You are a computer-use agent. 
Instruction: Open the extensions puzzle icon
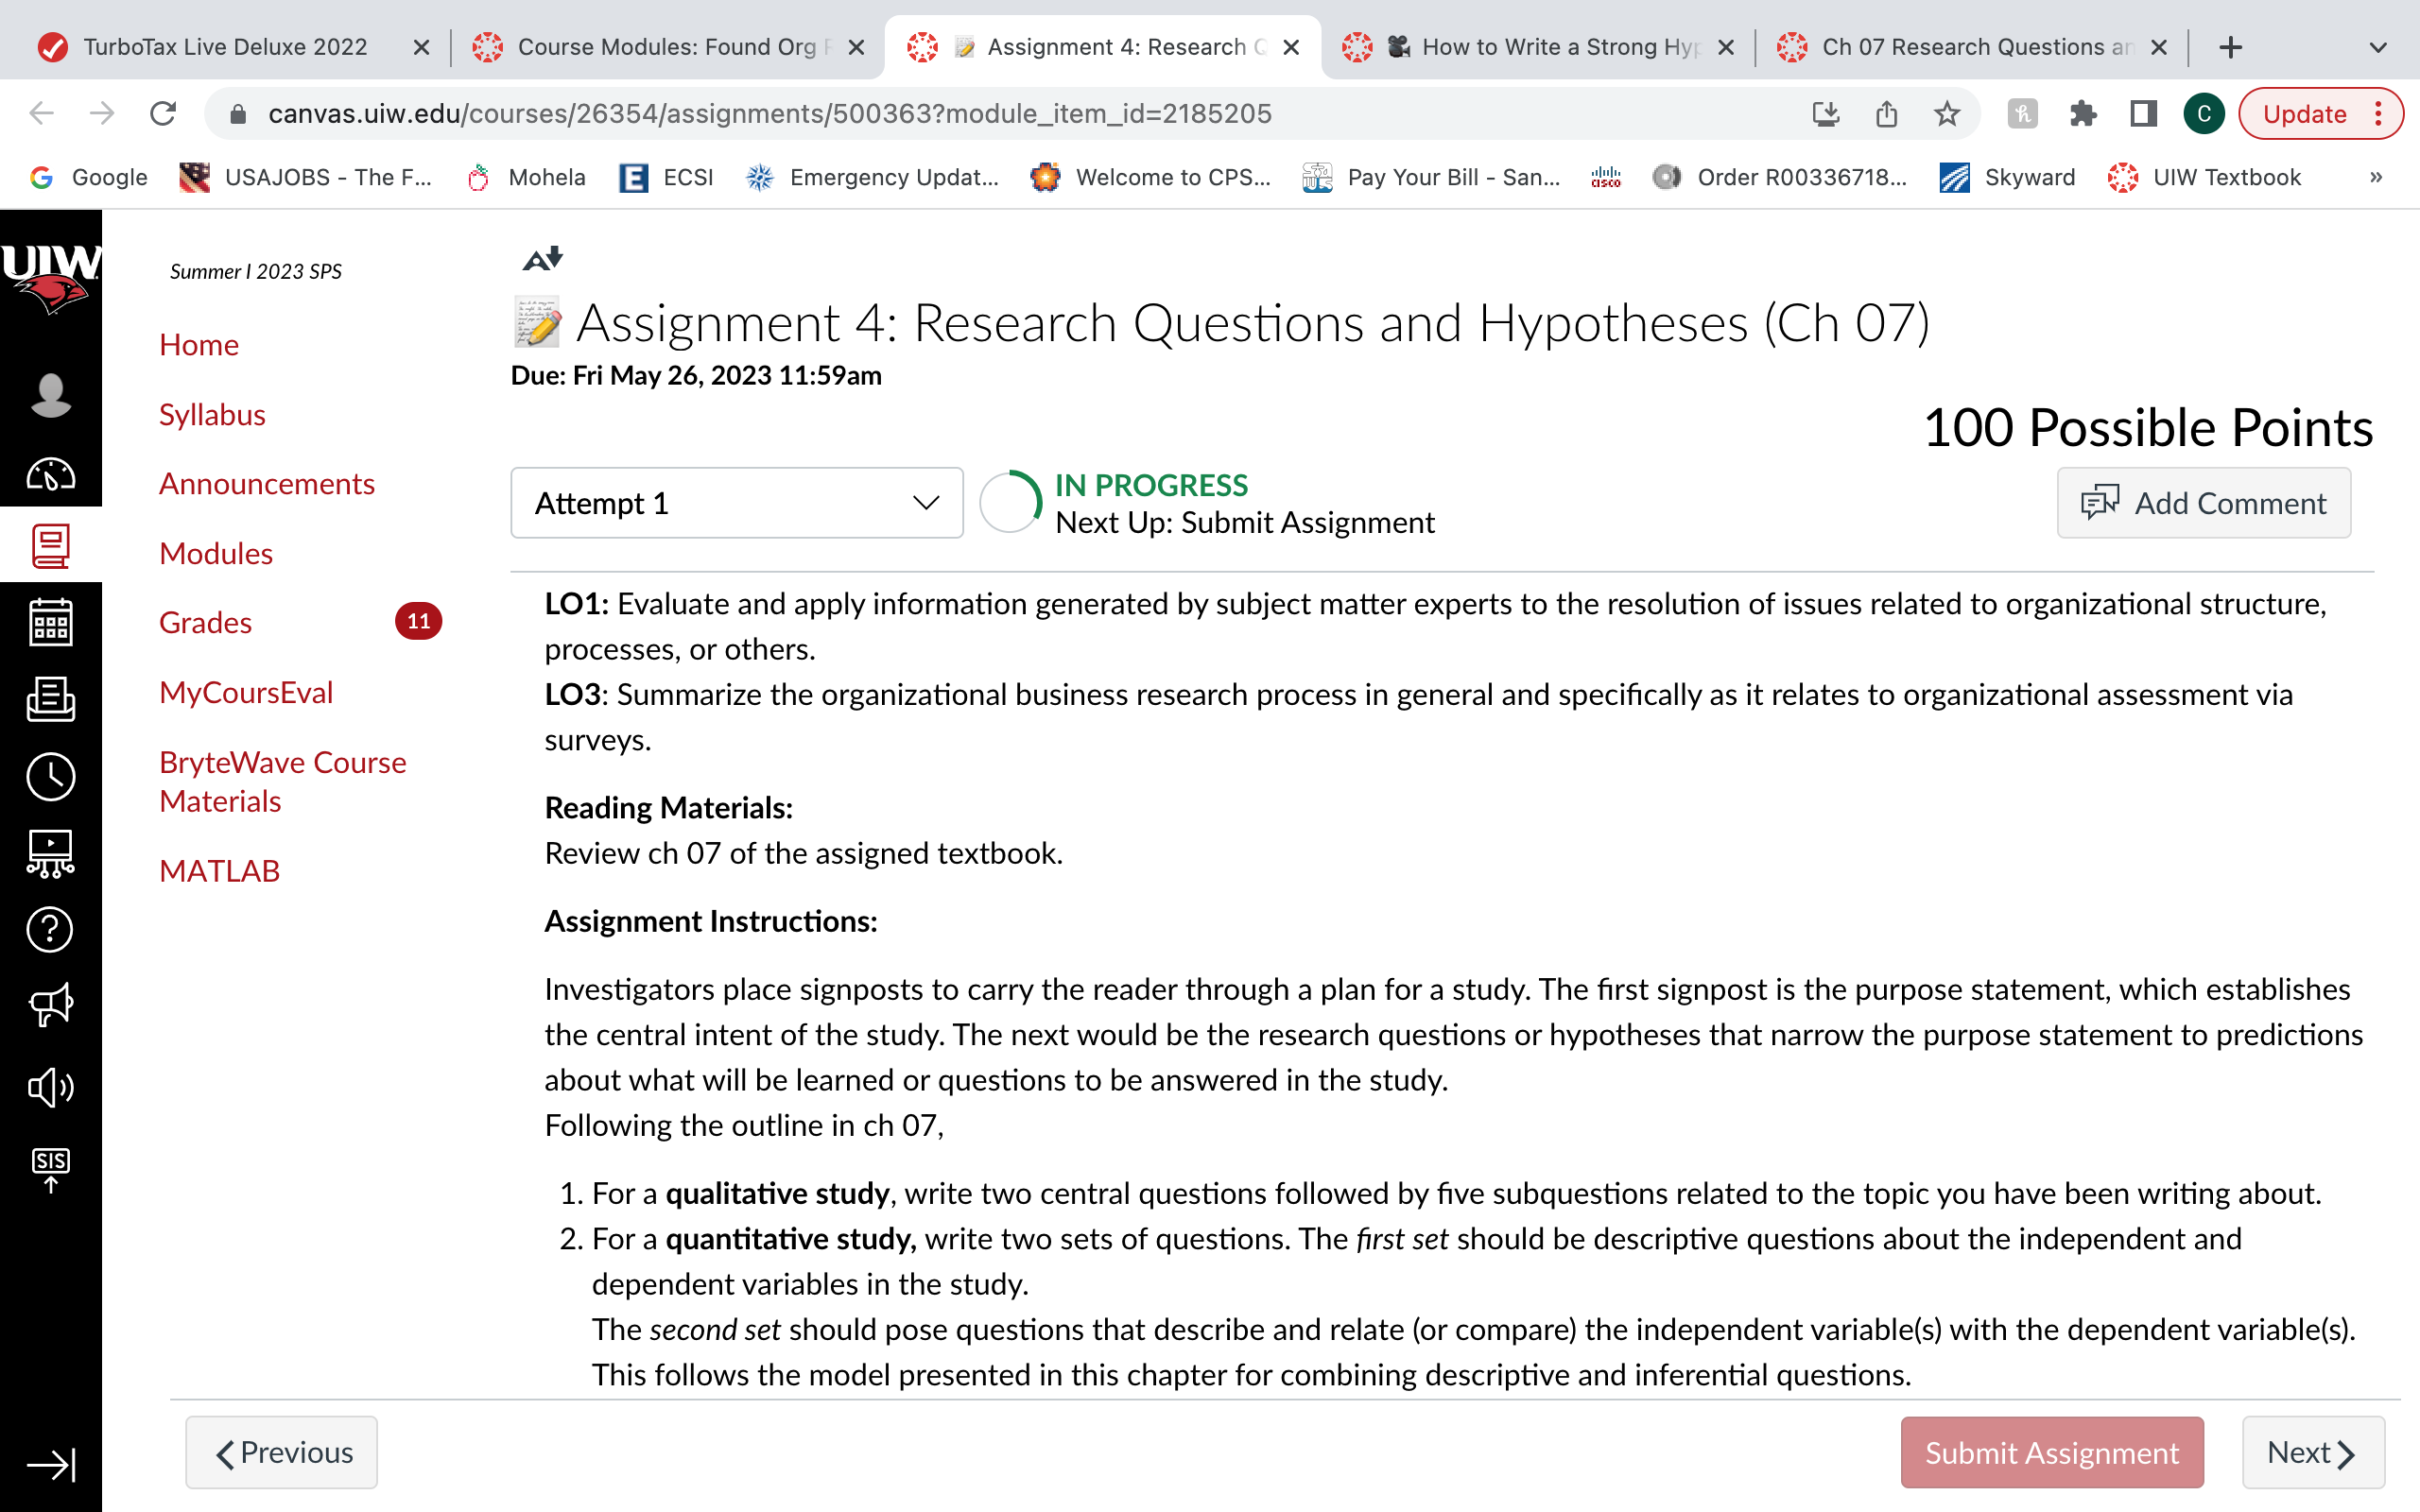(2083, 114)
